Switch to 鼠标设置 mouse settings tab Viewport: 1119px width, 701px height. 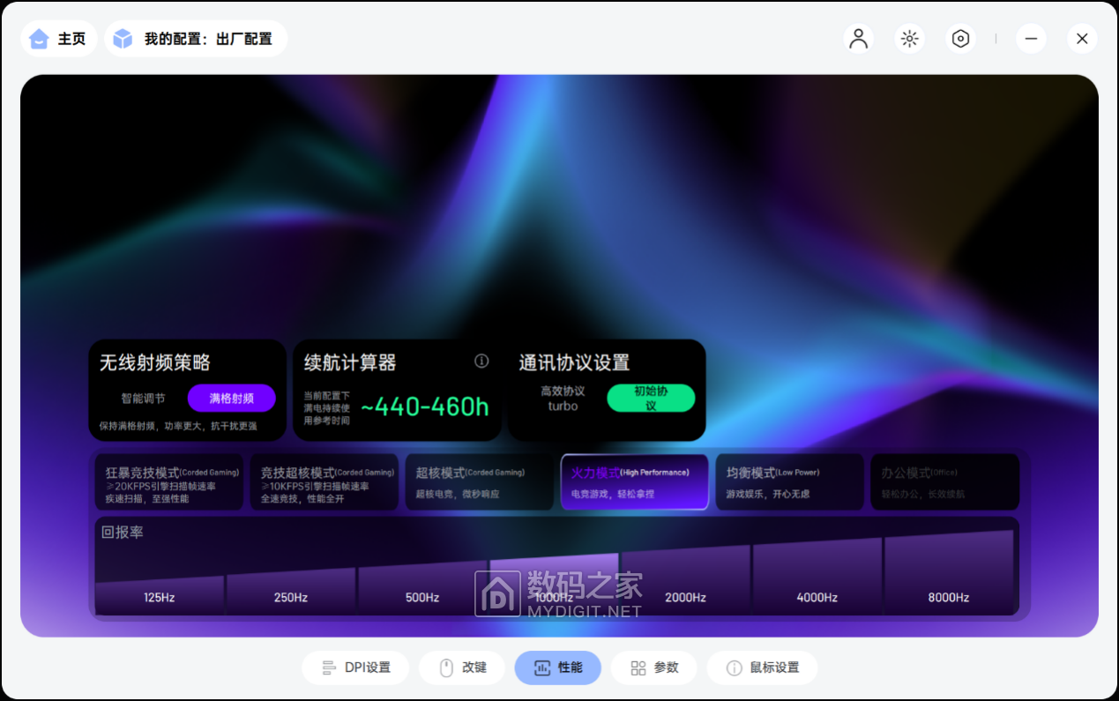(x=762, y=667)
